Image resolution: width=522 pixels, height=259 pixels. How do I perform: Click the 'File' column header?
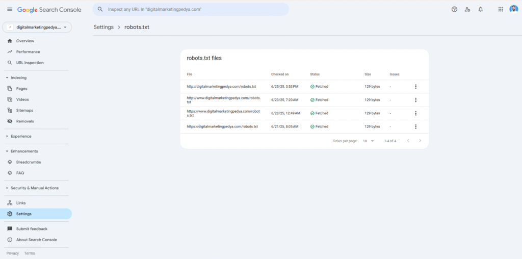[x=190, y=74]
